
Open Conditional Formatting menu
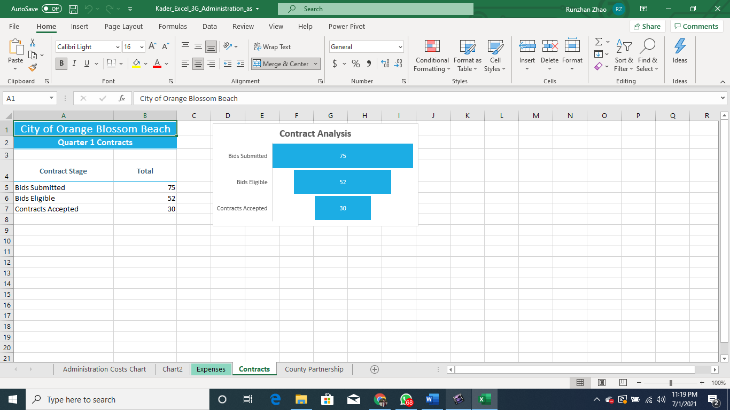(x=432, y=56)
